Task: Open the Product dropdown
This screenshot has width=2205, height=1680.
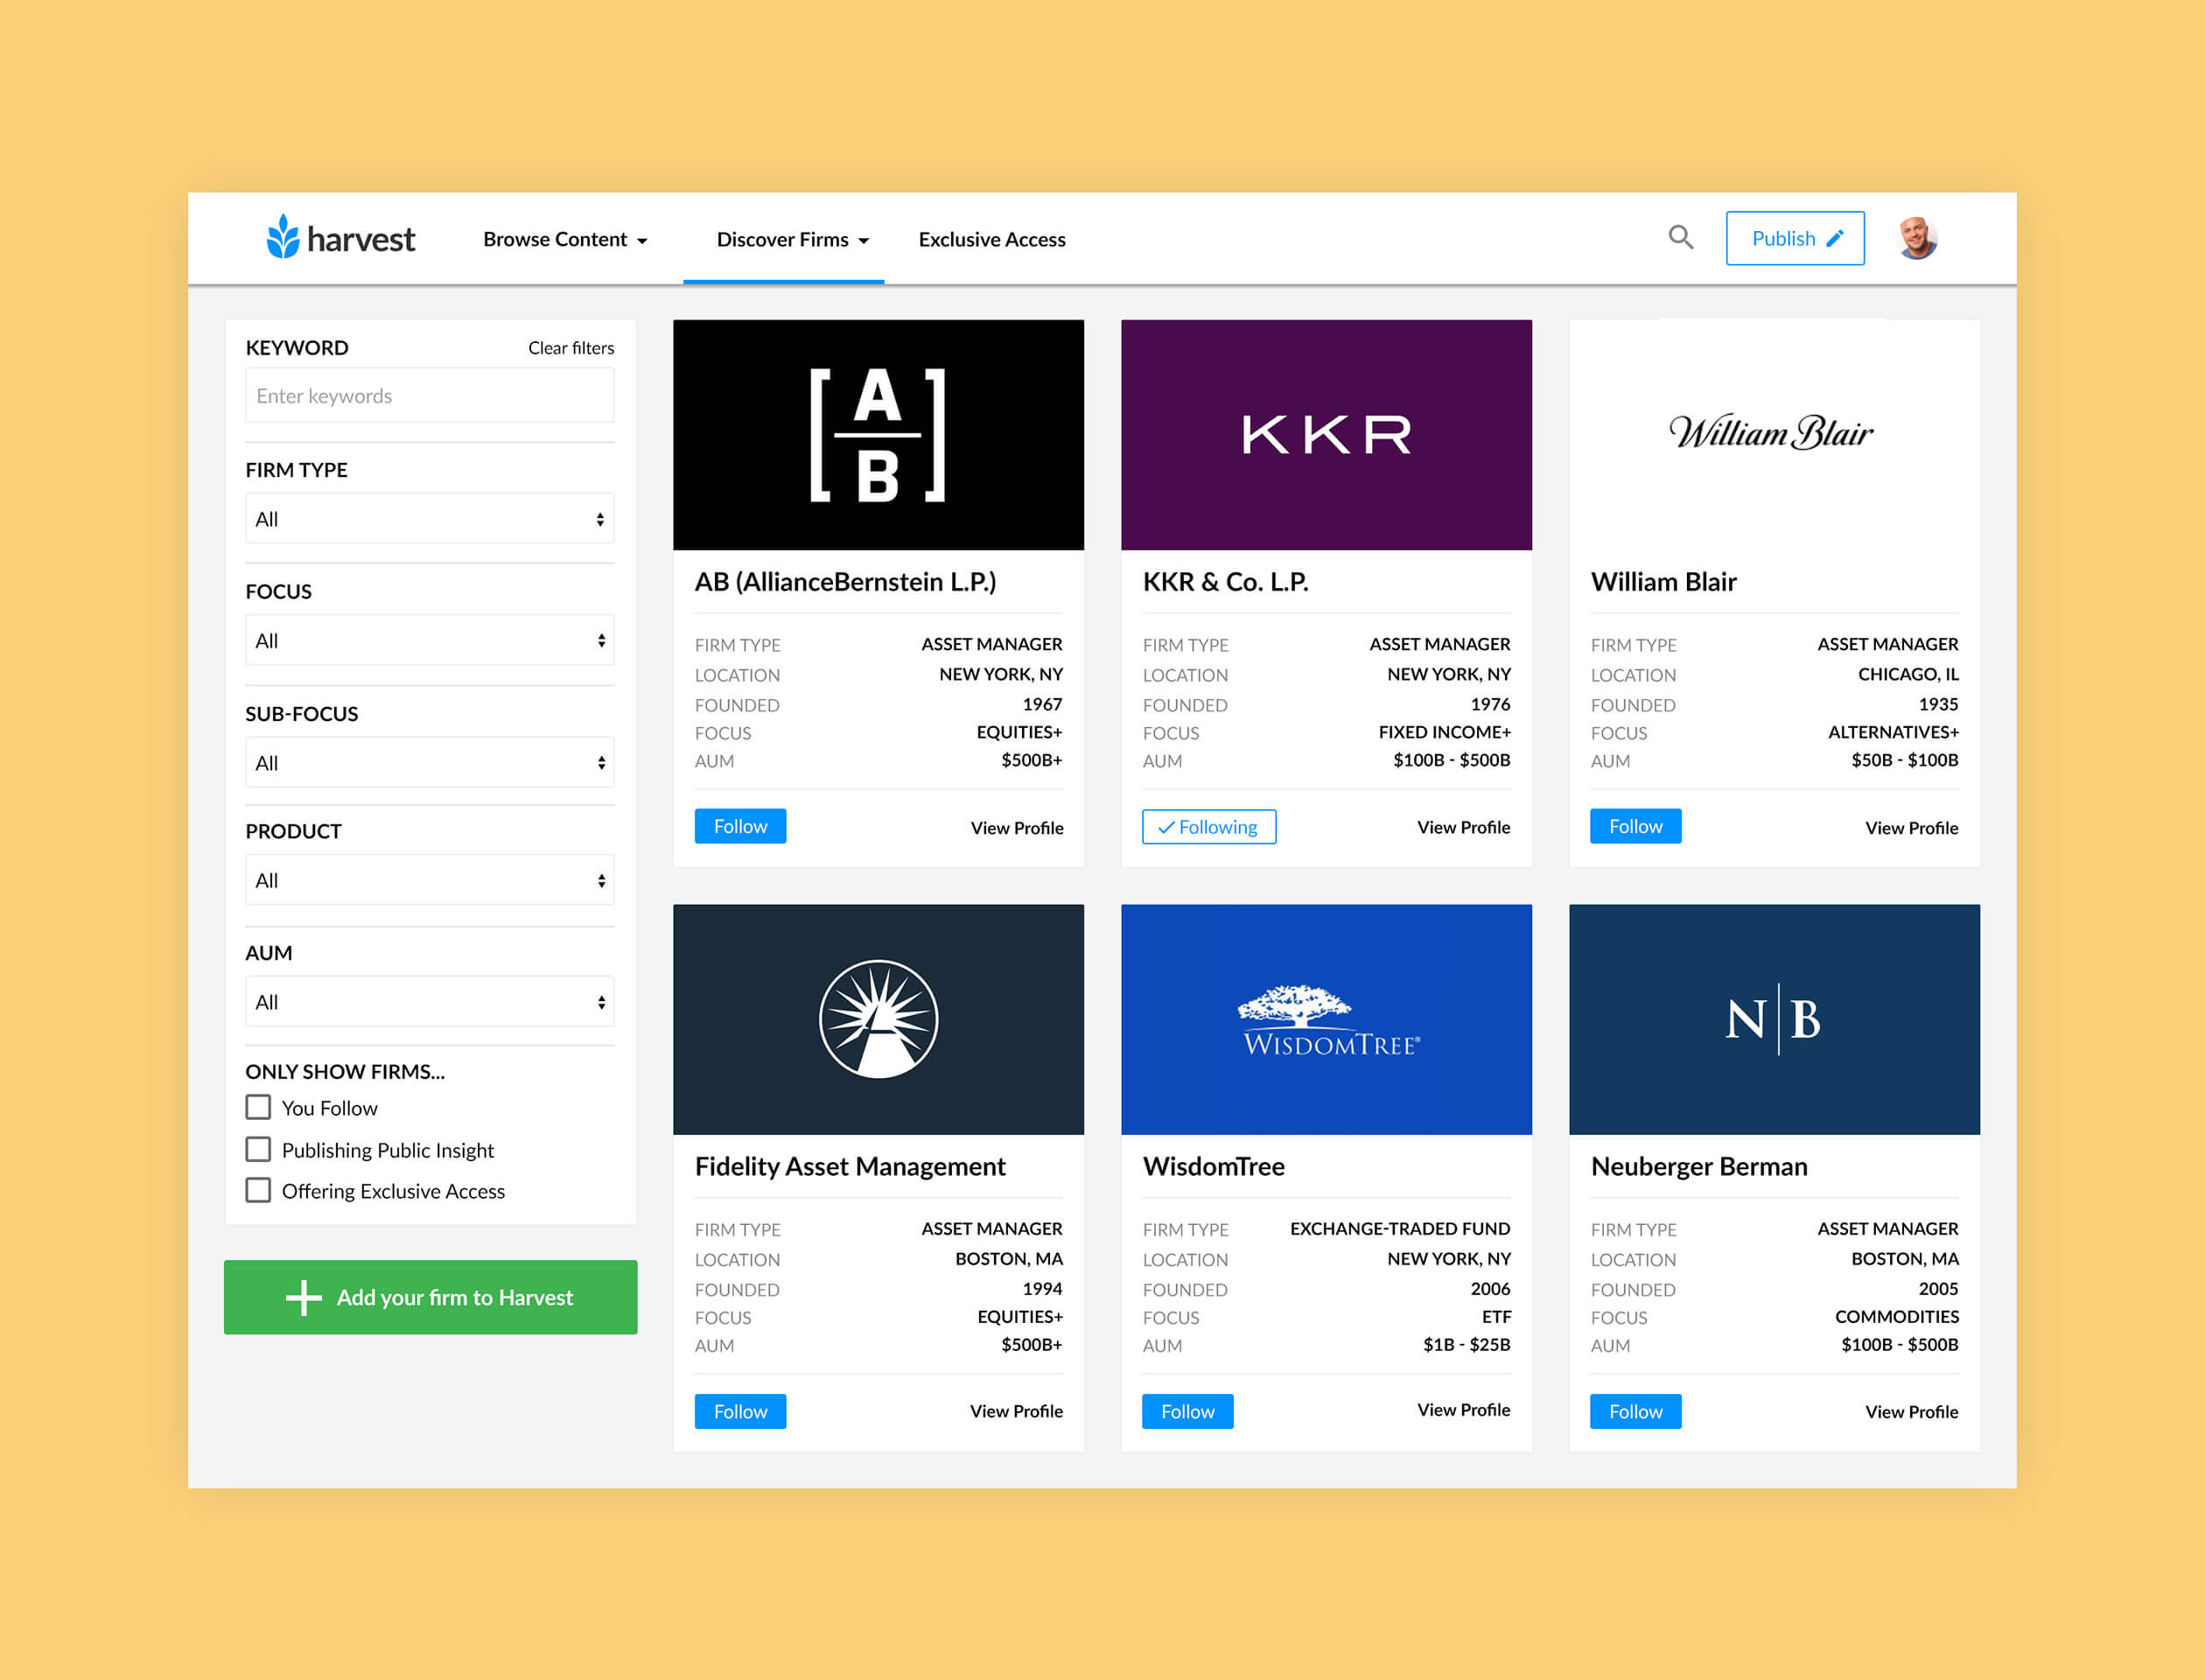Action: pyautogui.click(x=430, y=881)
